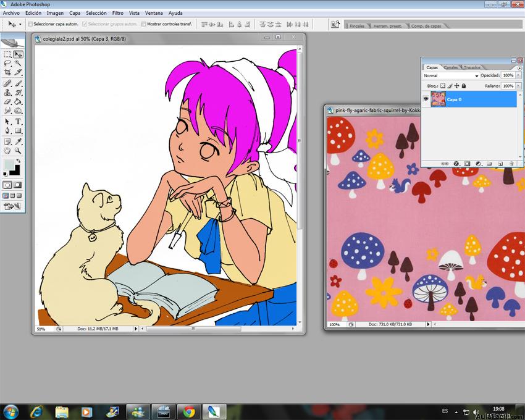
Task: Open the Move tool preset picker arrow
Action: [20, 24]
